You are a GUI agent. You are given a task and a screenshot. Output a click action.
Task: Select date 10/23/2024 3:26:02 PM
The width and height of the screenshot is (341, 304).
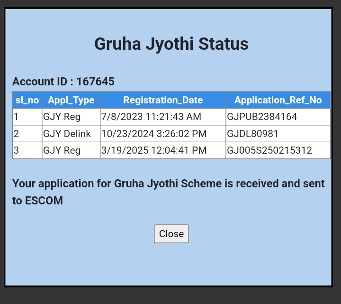coord(163,133)
